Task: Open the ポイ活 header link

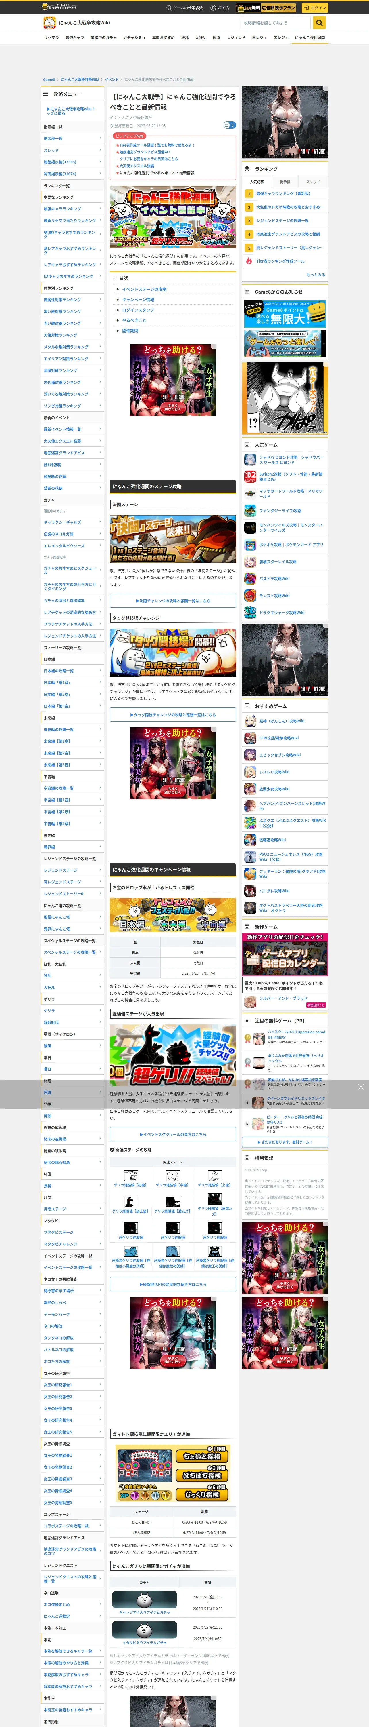Action: pyautogui.click(x=220, y=8)
